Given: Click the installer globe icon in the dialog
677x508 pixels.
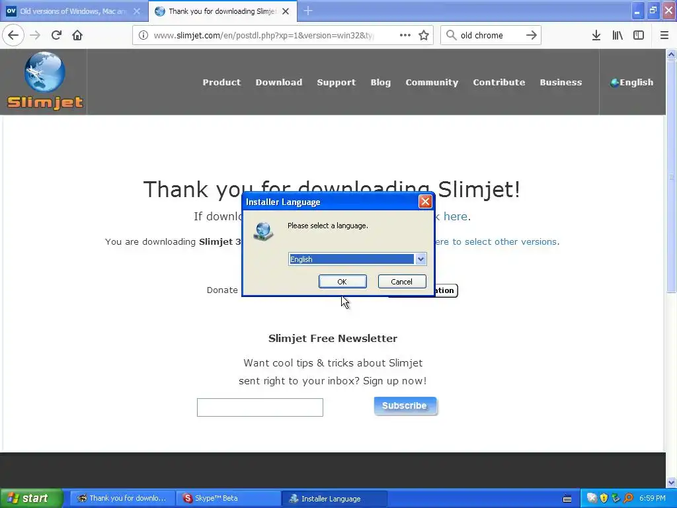Looking at the screenshot, I should click(263, 231).
